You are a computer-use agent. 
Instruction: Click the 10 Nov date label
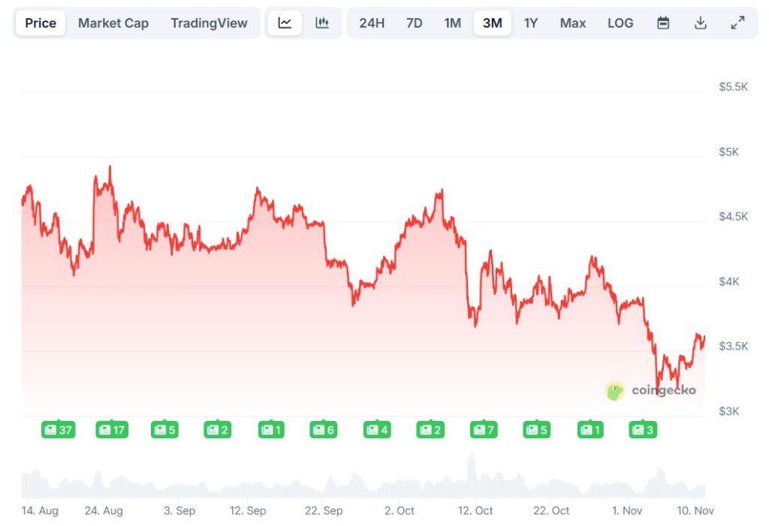point(695,510)
